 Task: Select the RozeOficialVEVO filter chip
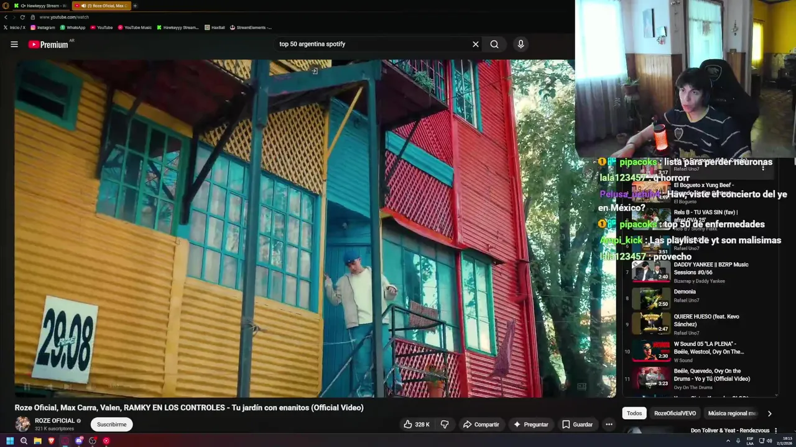[675, 413]
